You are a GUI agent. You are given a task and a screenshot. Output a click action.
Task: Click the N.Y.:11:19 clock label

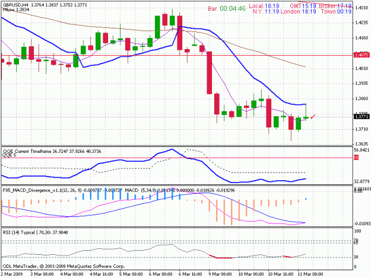coord(266,11)
